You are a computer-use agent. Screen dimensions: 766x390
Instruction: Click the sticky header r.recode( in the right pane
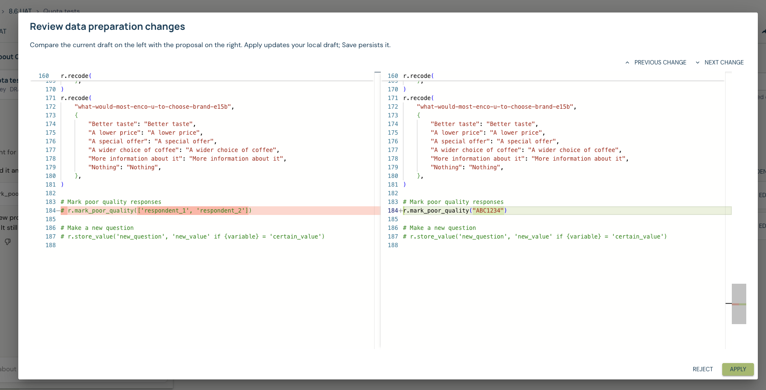click(x=418, y=76)
